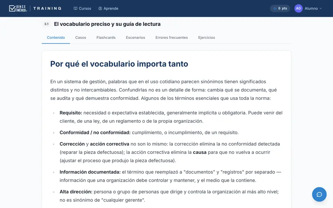The width and height of the screenshot is (333, 208).
Task: Click the bold word 'Corrección'
Action: tap(72, 144)
